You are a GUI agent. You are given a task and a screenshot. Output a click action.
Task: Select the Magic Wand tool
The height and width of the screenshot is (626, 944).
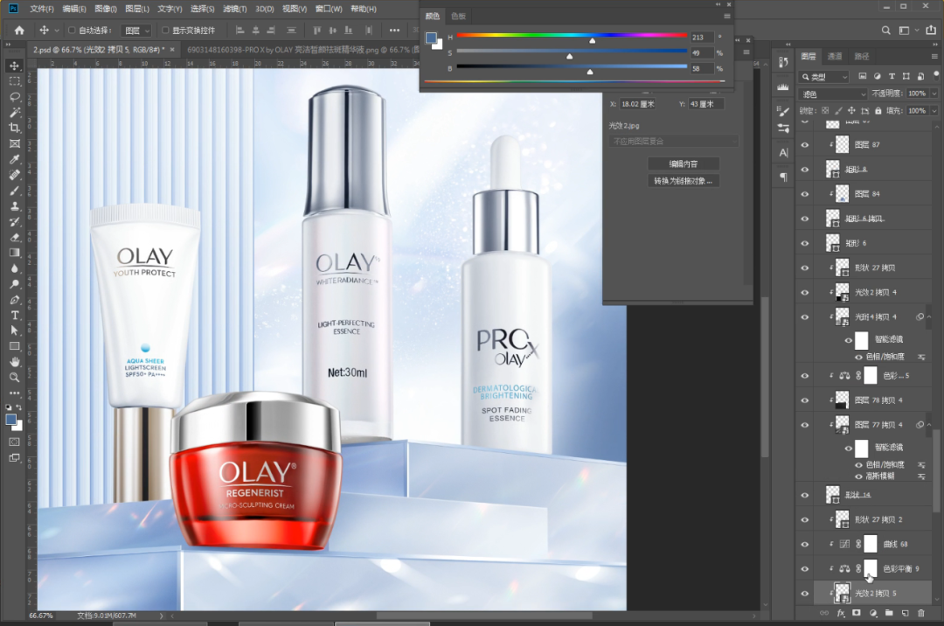(15, 113)
